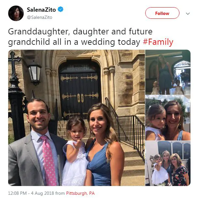Click the blue verified badge icon
The height and width of the screenshot is (199, 199).
click(x=61, y=9)
